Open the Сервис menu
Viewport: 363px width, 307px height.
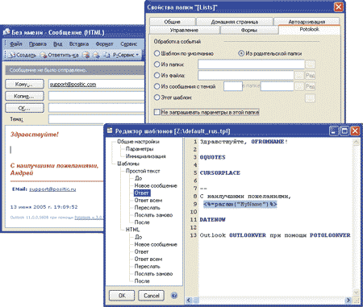pyautogui.click(x=129, y=44)
